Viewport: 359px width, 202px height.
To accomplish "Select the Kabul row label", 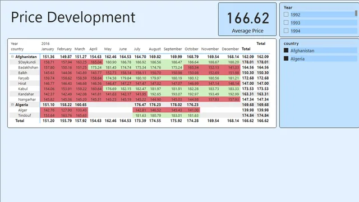I will click(23, 89).
